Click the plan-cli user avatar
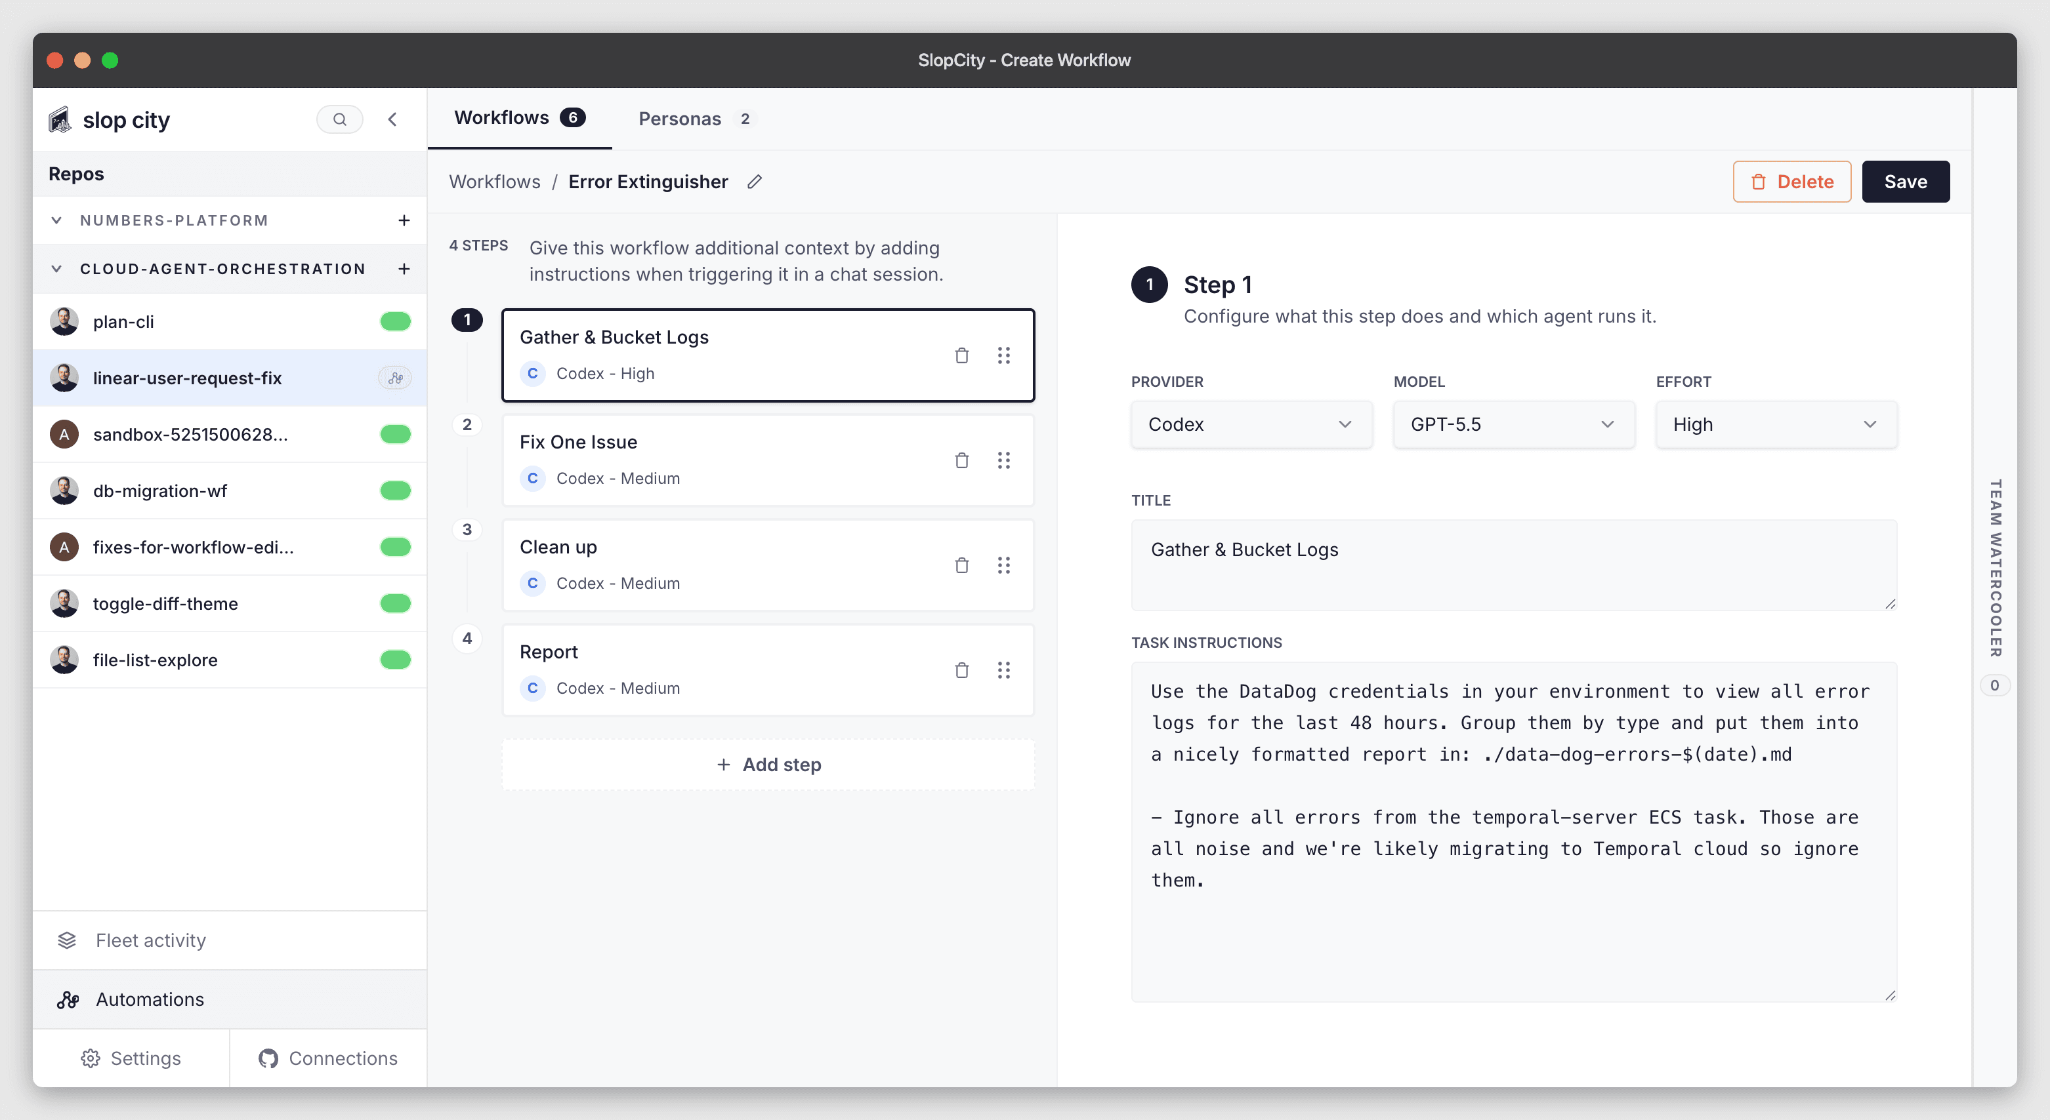 (64, 321)
